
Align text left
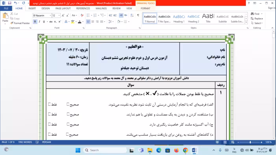(x=88, y=22)
